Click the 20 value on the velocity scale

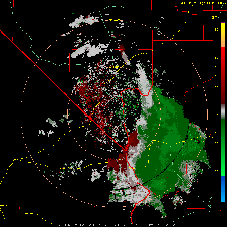(217, 95)
